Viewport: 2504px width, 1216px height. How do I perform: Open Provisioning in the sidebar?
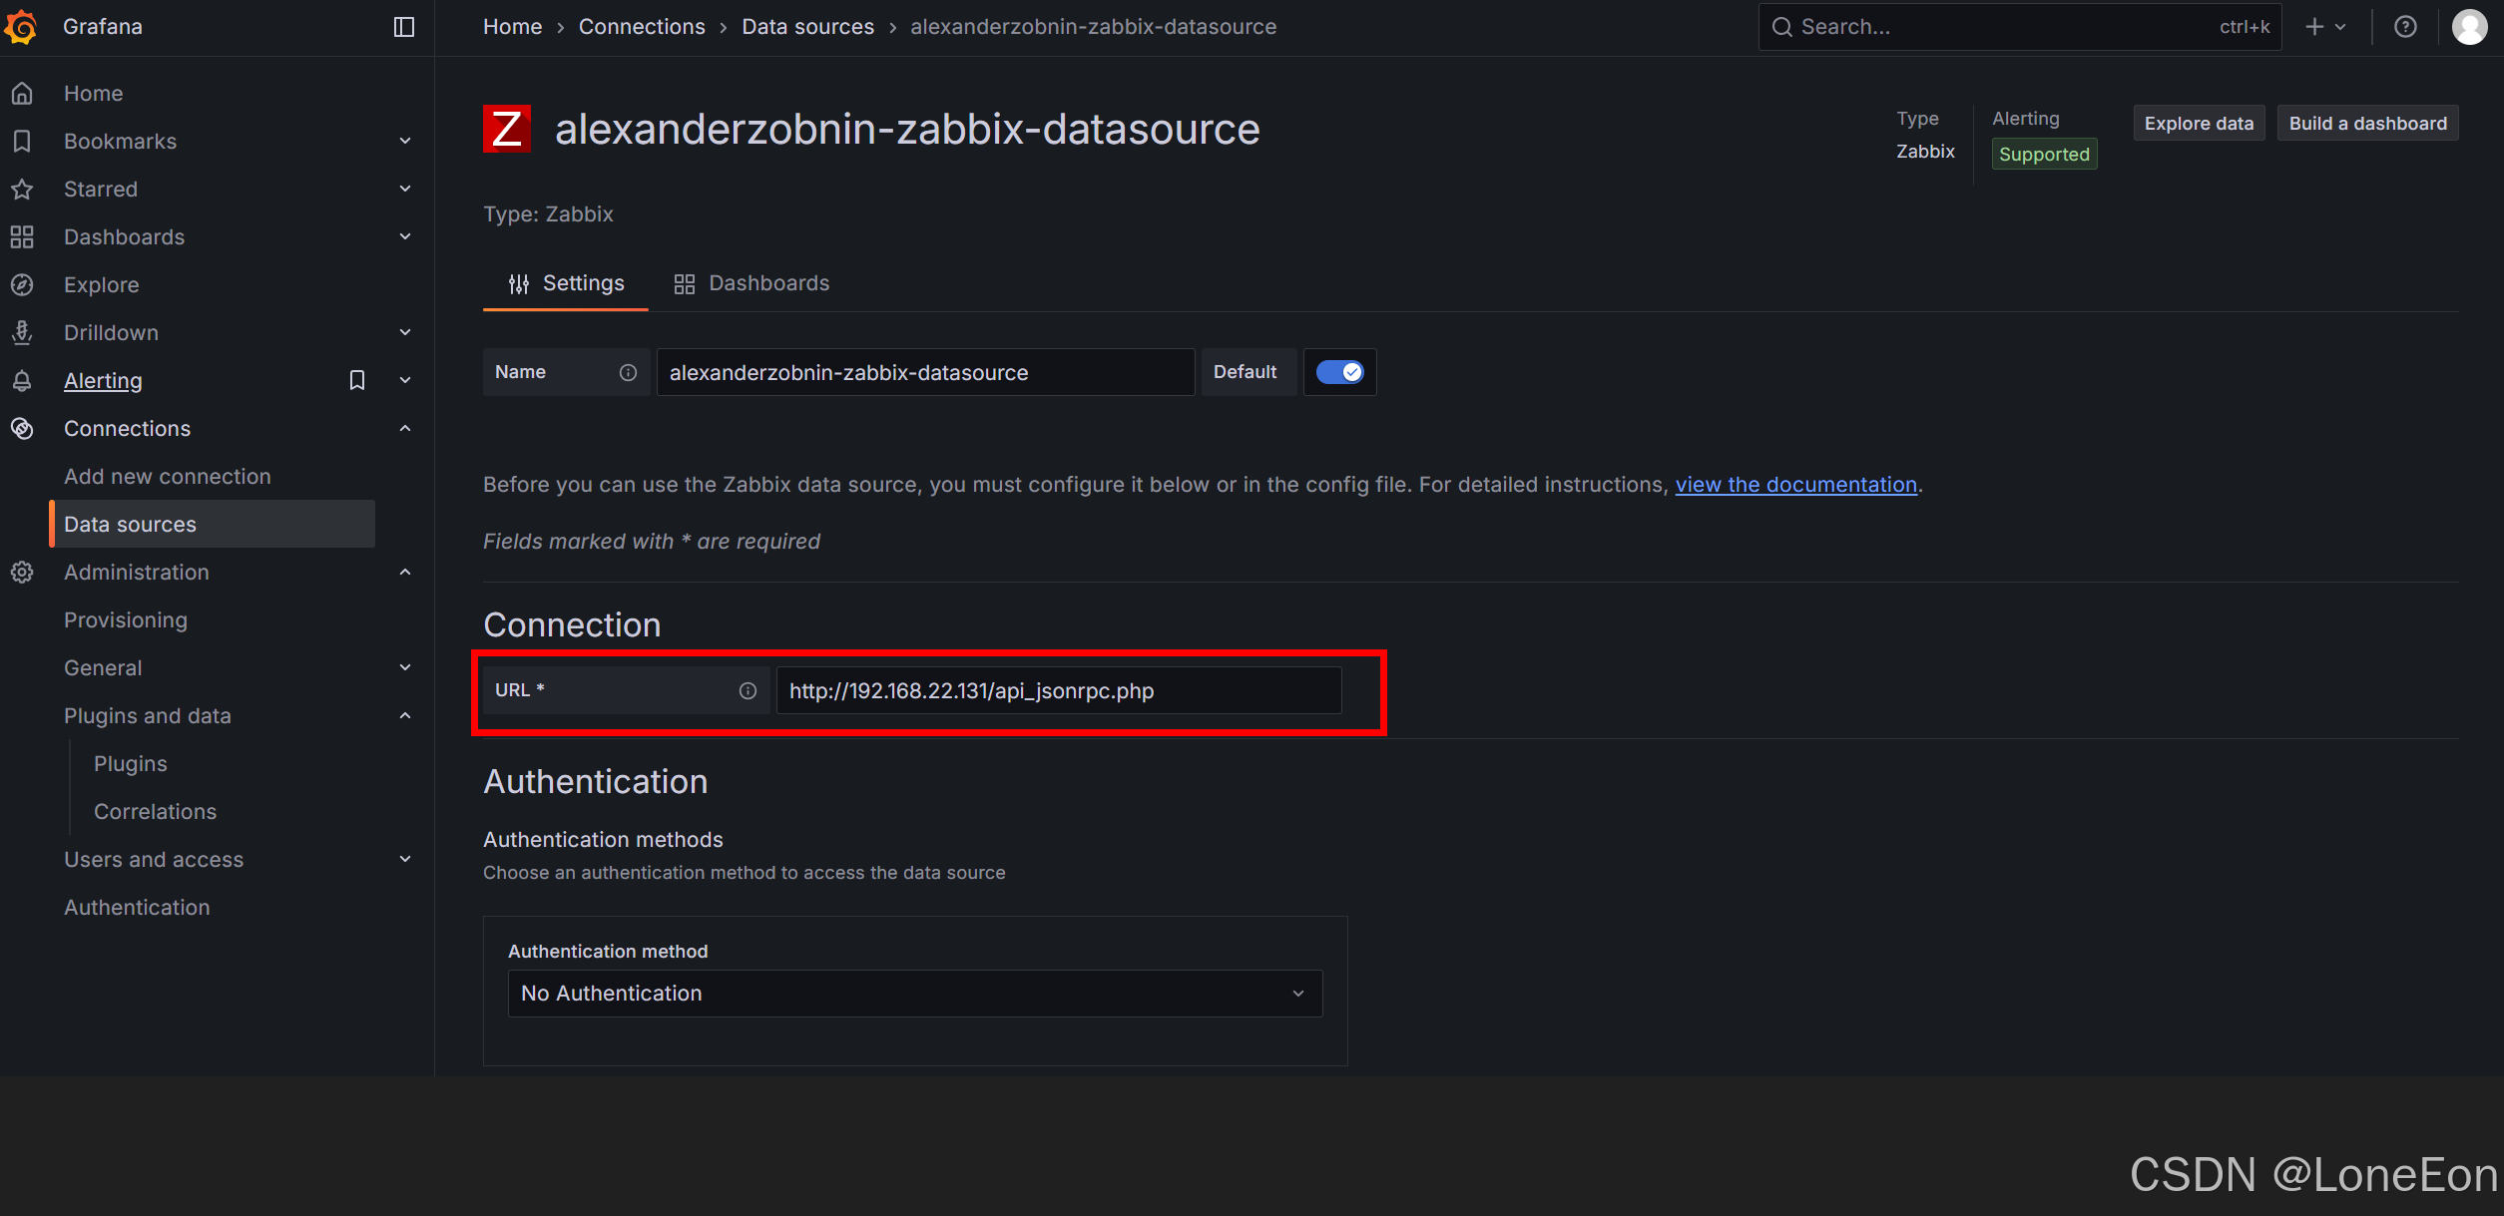coord(126,619)
